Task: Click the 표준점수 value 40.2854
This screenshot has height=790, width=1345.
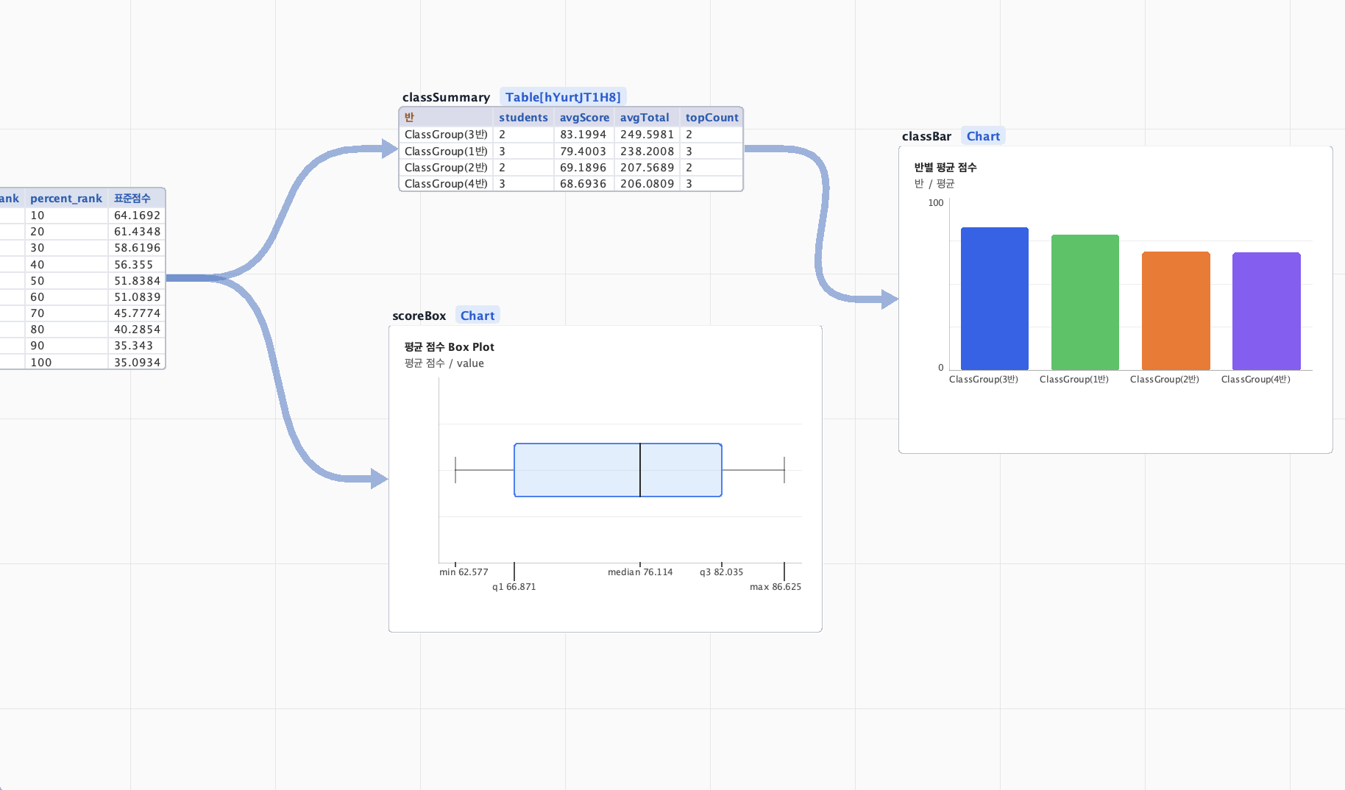Action: point(137,330)
